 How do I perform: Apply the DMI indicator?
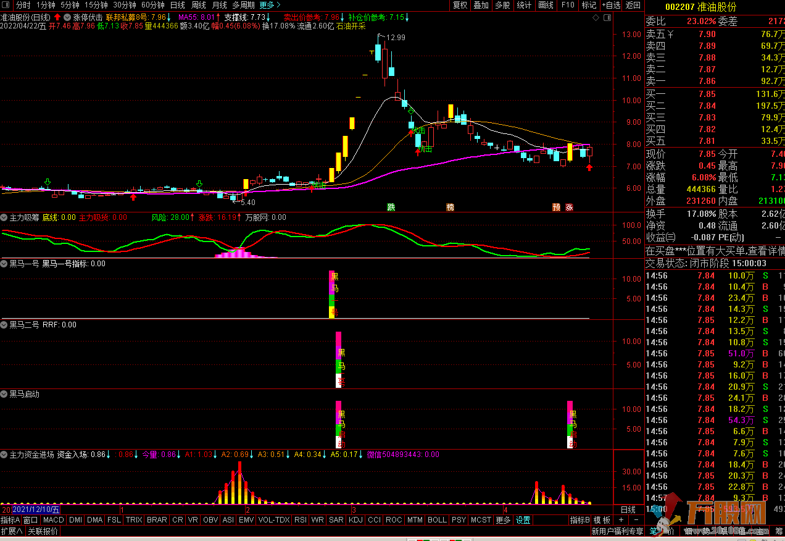pyautogui.click(x=76, y=520)
